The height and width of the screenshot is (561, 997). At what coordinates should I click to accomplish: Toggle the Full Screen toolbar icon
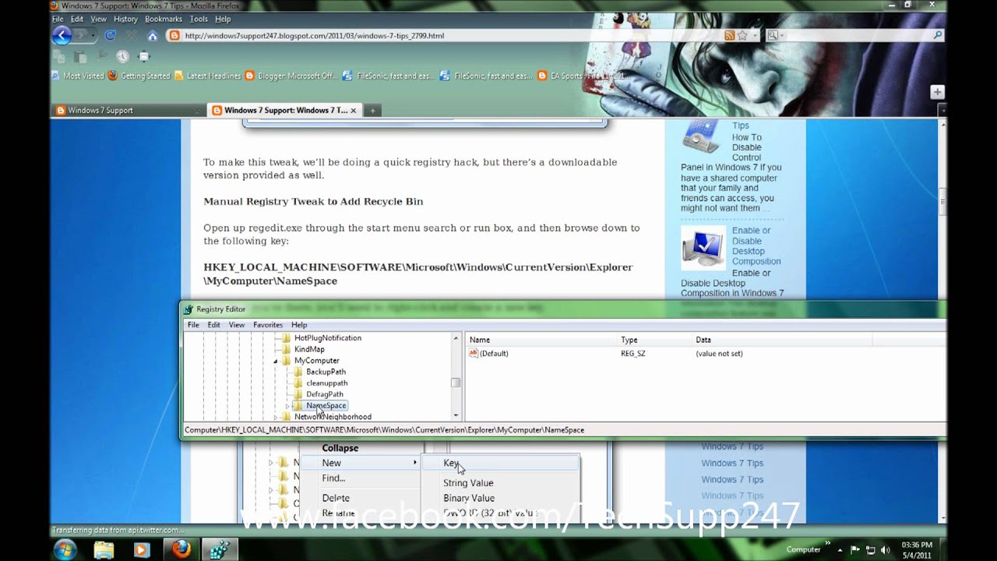click(143, 56)
